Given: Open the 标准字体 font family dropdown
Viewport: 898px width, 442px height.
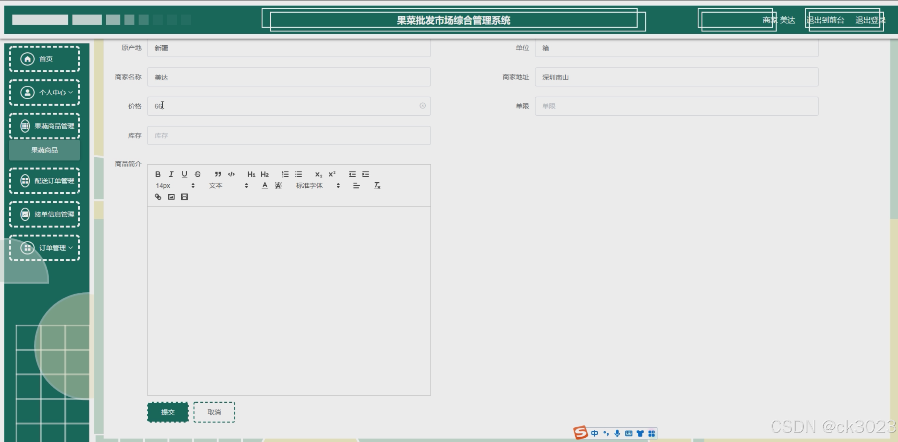Looking at the screenshot, I should (x=317, y=185).
